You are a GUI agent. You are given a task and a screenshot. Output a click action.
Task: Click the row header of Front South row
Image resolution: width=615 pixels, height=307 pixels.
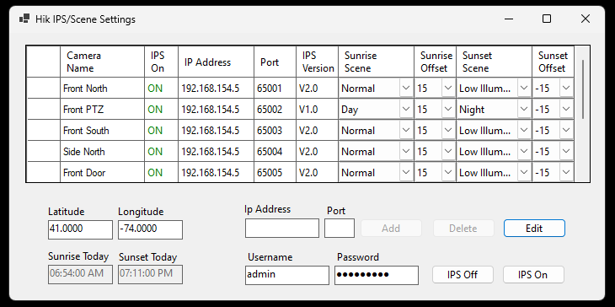(43, 131)
